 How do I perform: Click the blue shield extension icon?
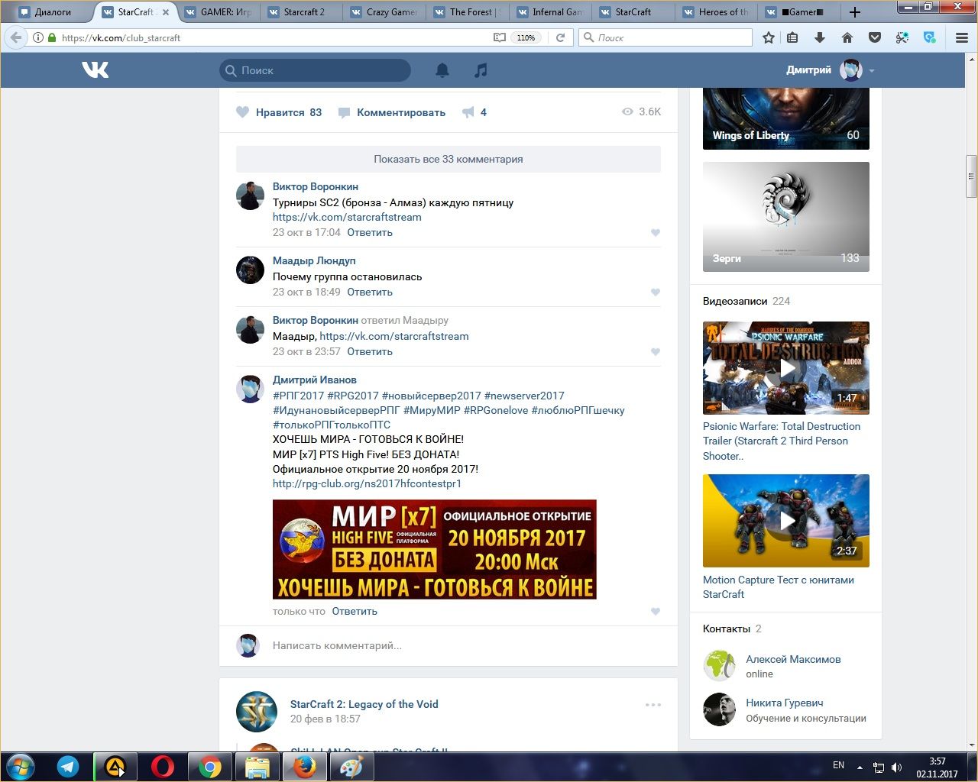pos(930,37)
